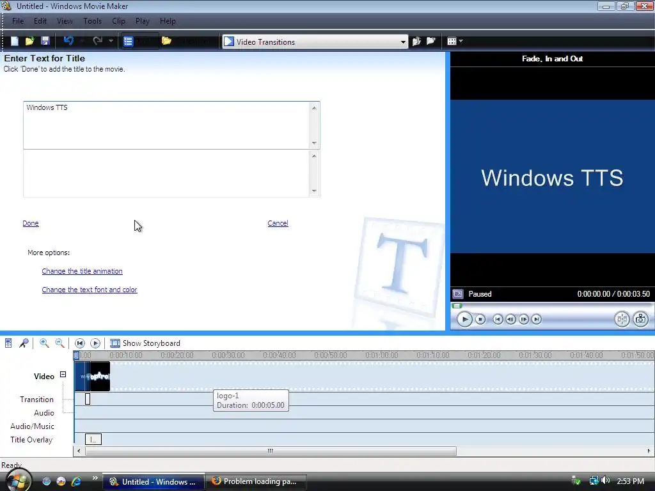
Task: Open a project using the folder icon
Action: (x=29, y=41)
